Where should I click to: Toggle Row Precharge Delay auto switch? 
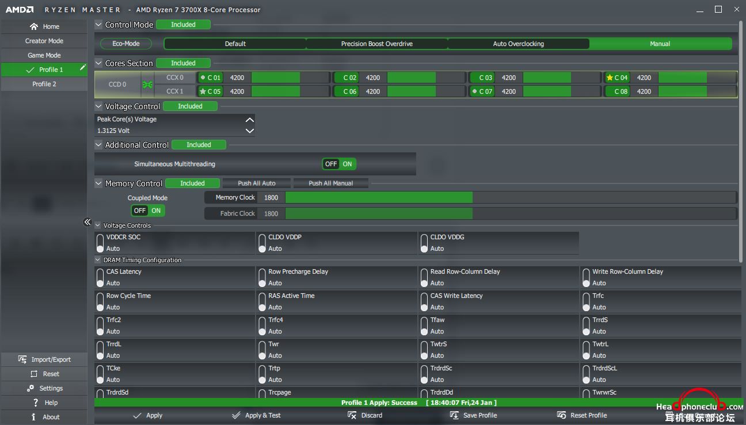(262, 277)
